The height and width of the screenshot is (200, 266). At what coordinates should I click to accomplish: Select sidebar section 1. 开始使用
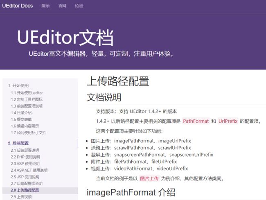pos(18,85)
